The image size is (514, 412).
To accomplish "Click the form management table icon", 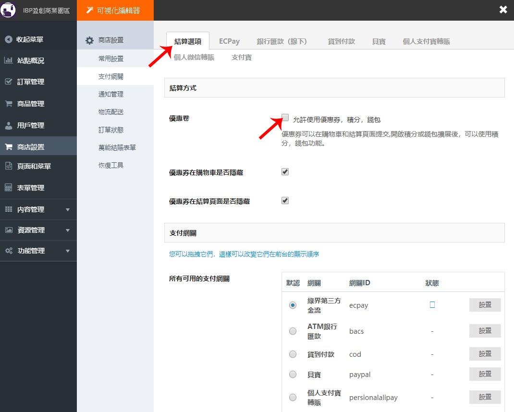I will point(9,187).
